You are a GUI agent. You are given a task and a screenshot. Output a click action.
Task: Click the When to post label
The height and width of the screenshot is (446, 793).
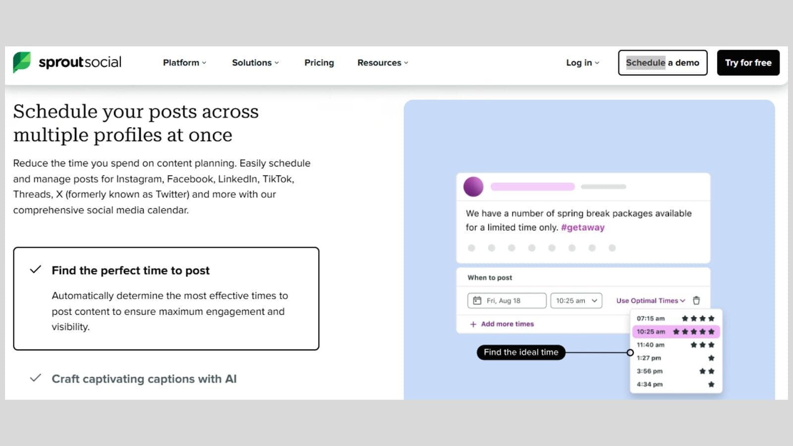(490, 278)
